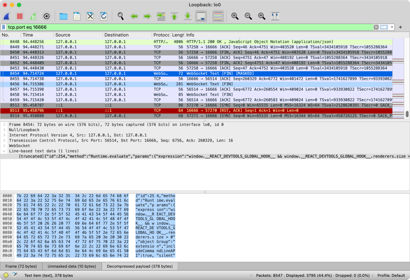Viewport: 410px width, 280px height.
Task: Go to a specific packet
Action: (161, 16)
